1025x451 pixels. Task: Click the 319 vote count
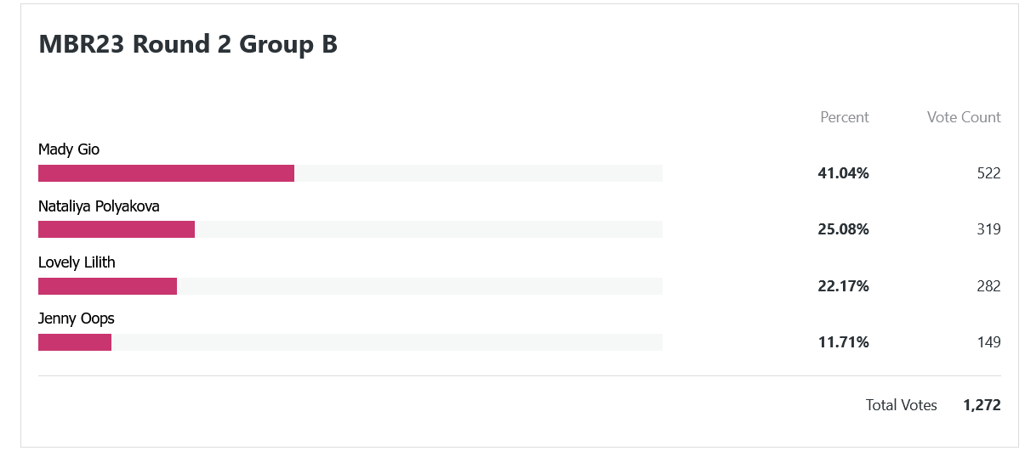[x=989, y=229]
